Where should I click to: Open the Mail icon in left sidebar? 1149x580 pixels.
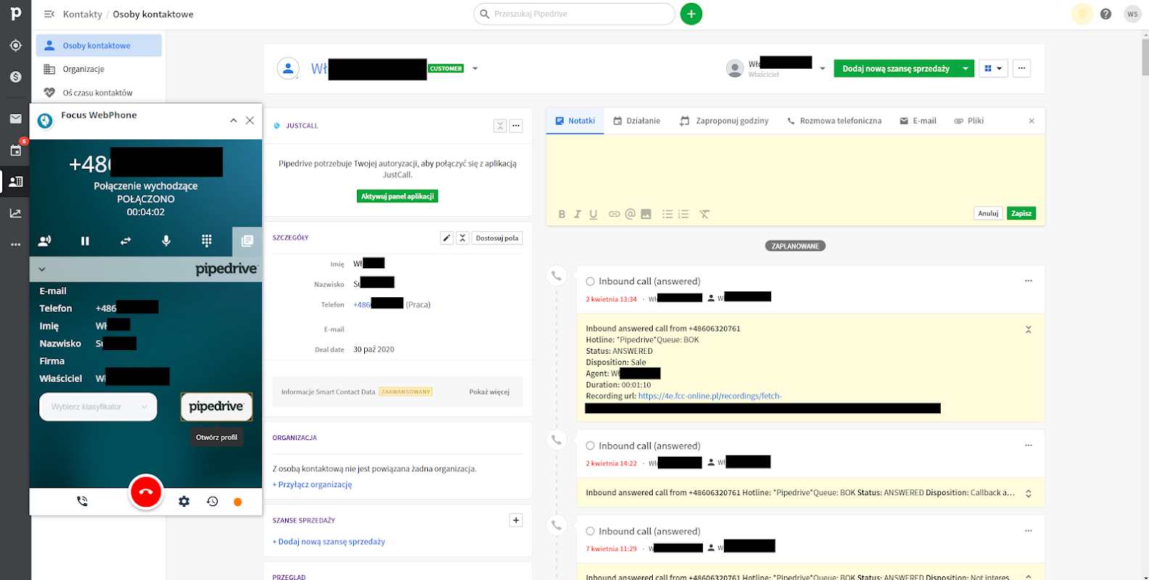click(15, 119)
